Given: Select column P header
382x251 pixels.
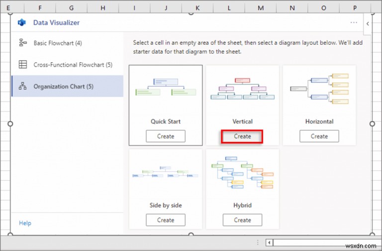Looking at the screenshot, I should tap(355, 8).
